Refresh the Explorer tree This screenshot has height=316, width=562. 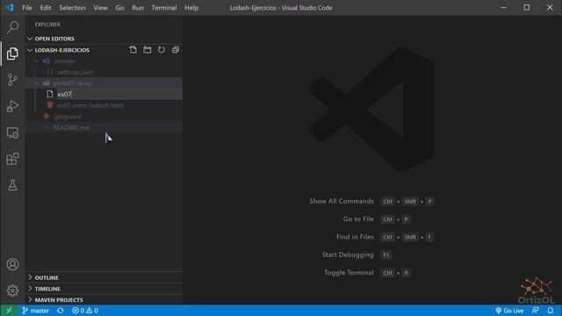(x=162, y=50)
